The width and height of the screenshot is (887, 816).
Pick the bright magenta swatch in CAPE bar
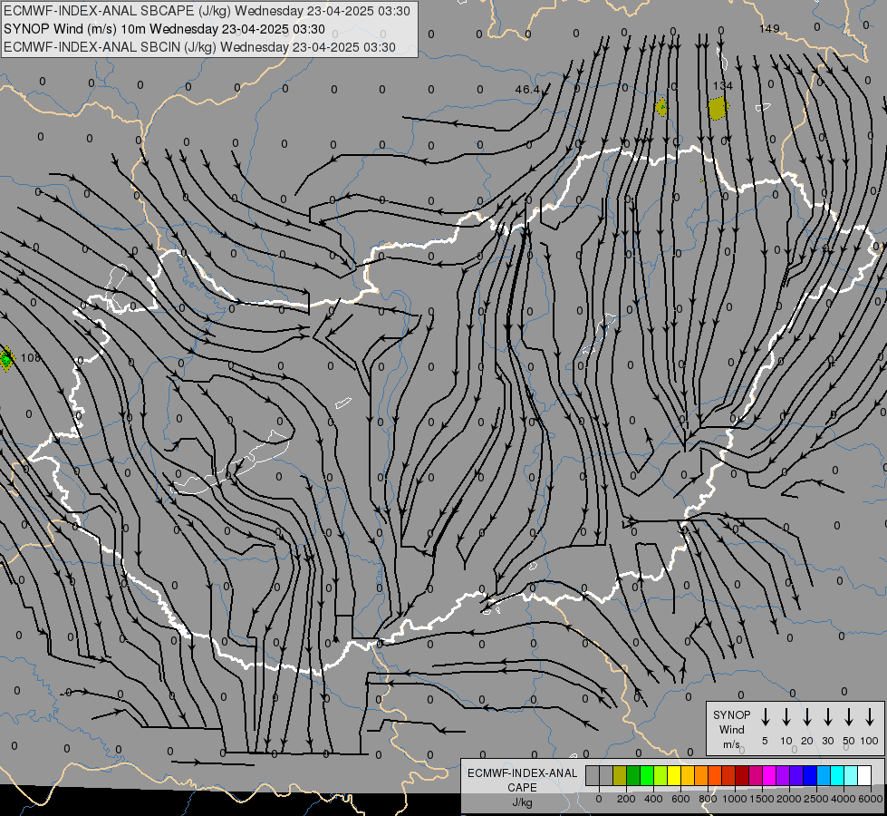(x=770, y=775)
